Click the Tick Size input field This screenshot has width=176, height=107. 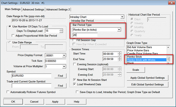click(x=55, y=61)
